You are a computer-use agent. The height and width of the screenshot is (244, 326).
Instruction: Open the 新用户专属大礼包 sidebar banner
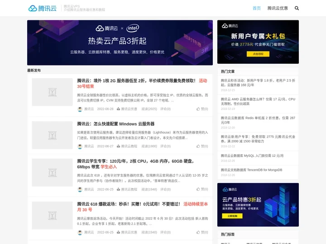[x=258, y=42]
